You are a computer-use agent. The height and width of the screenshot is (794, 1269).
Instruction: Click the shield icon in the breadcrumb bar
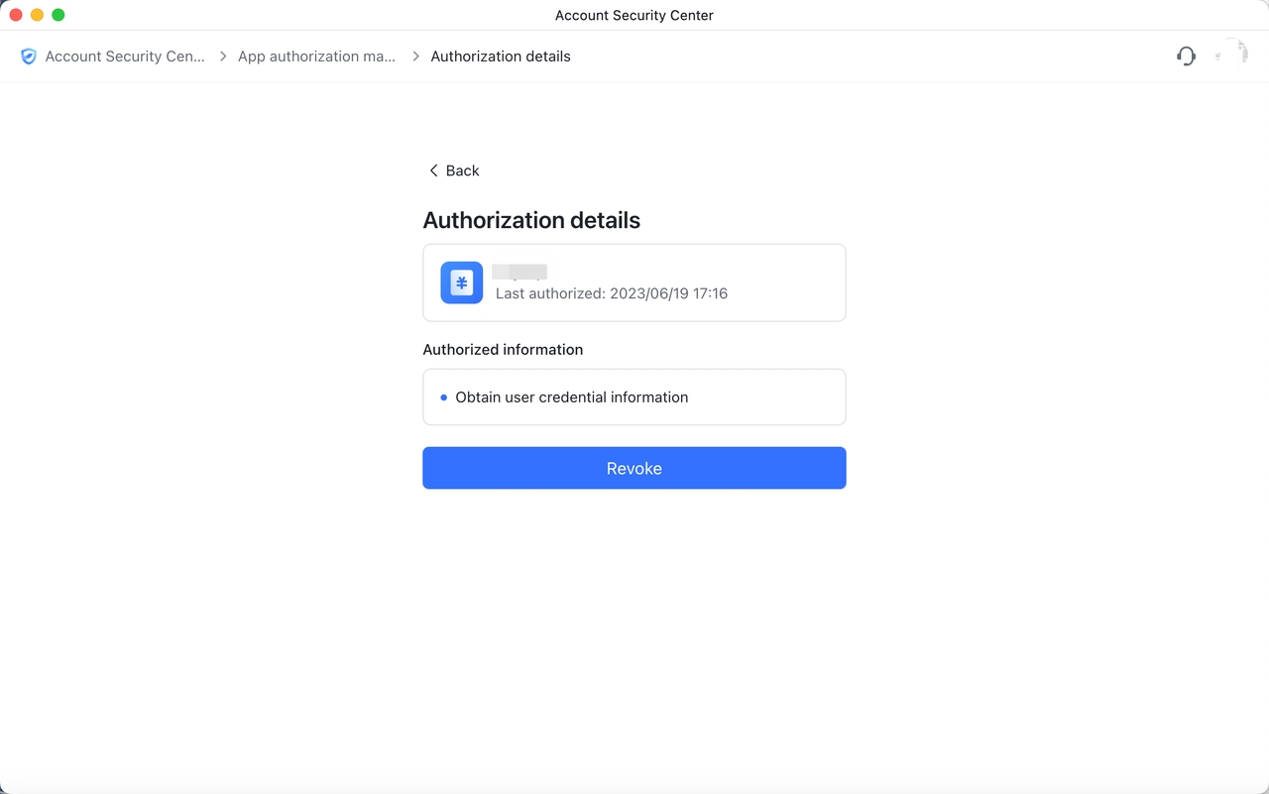[x=29, y=56]
